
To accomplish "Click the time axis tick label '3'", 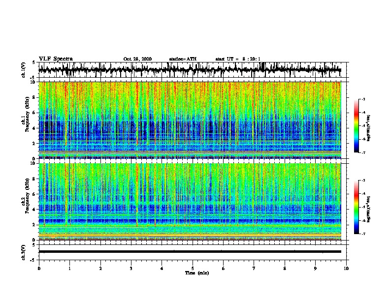I will click(x=131, y=269).
